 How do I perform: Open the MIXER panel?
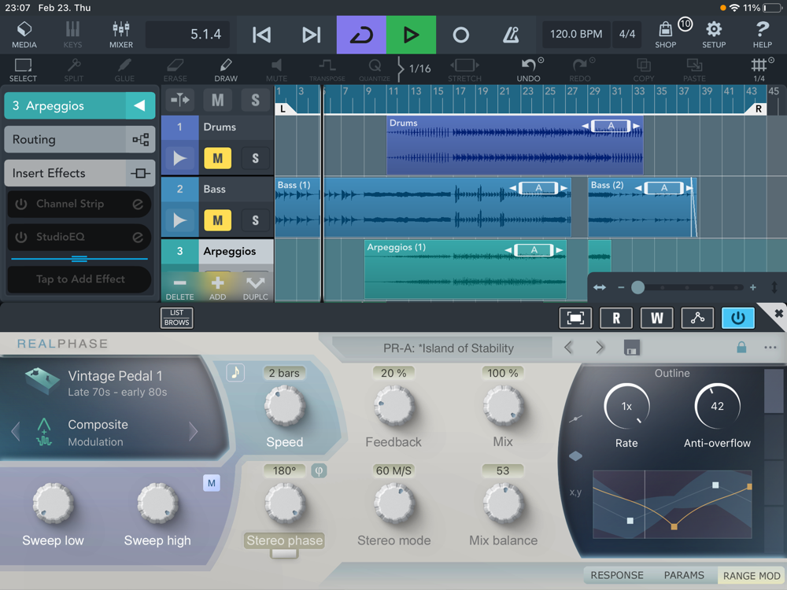121,35
